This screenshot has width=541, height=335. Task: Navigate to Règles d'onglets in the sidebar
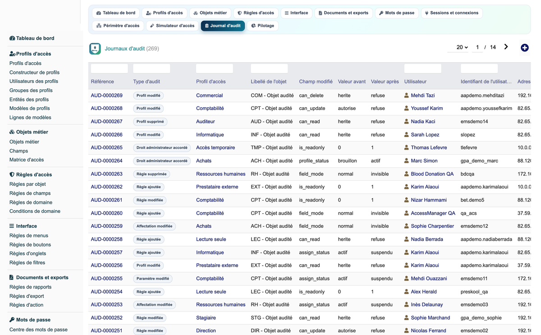(28, 254)
